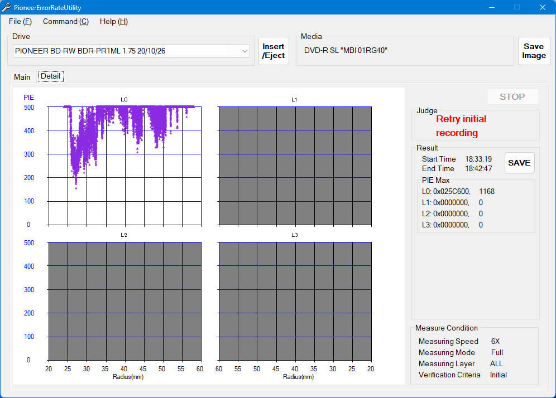556x398 pixels.
Task: Open the File menu
Action: [x=20, y=21]
